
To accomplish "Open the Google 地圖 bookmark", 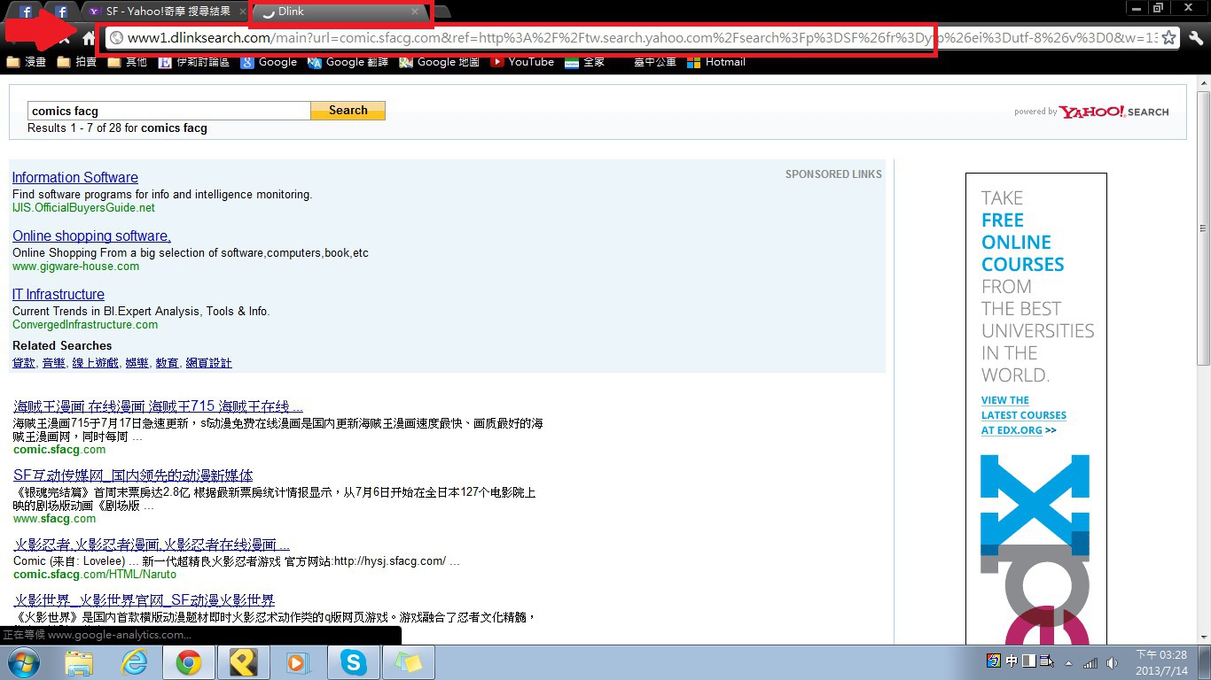I will 439,62.
